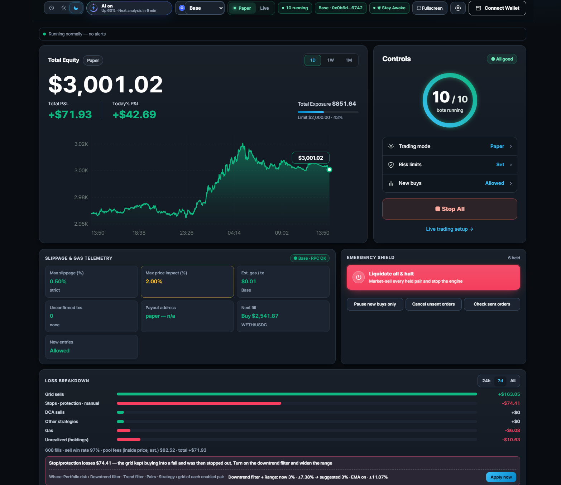Click the power icon in Liquidate all
The height and width of the screenshot is (485, 561).
pos(359,277)
